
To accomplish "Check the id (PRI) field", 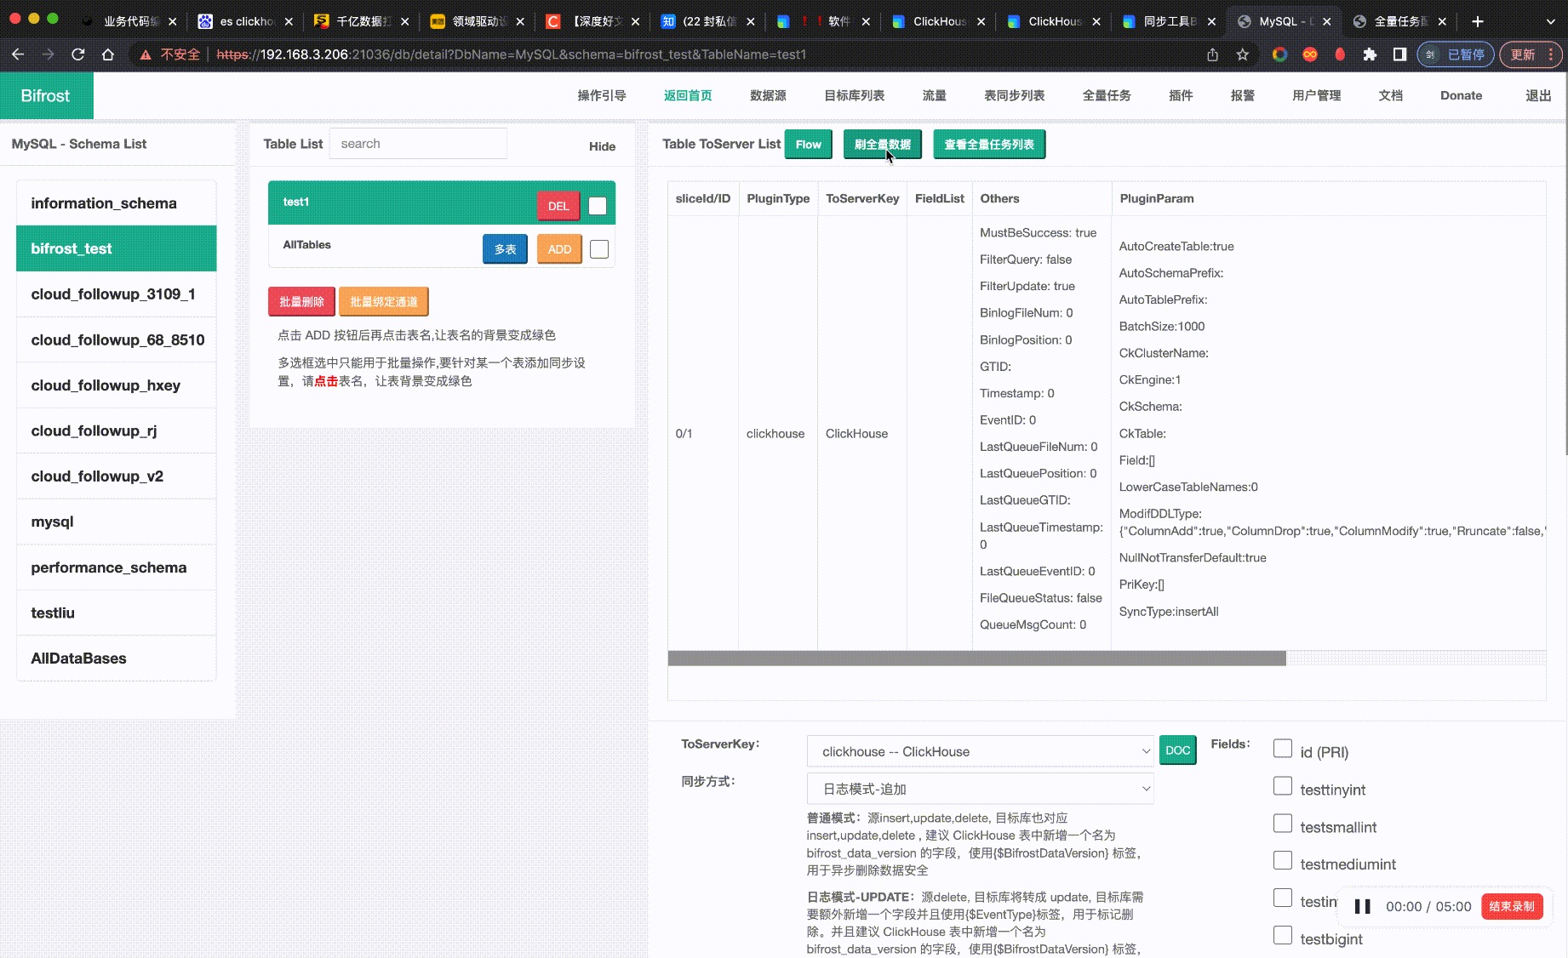I will 1283,749.
